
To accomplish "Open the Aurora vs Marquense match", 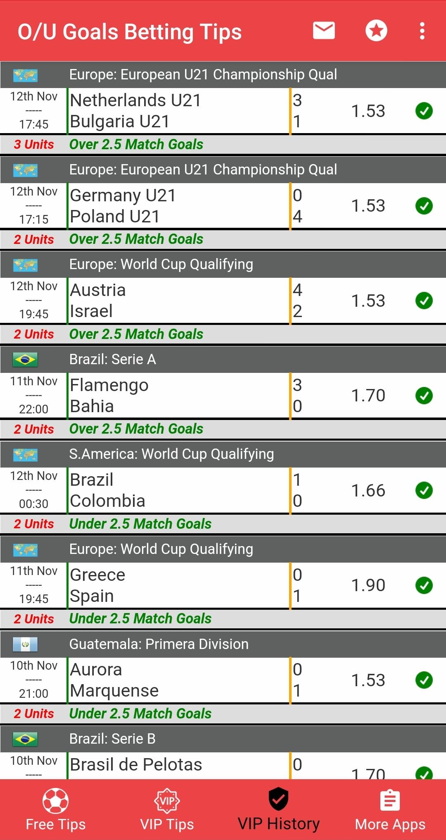I will click(x=178, y=680).
